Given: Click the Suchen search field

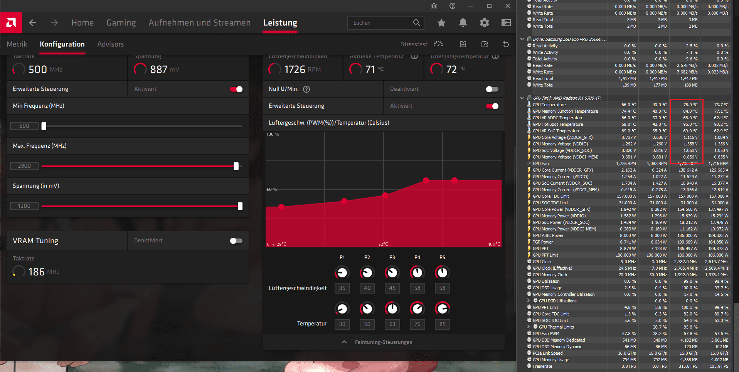Looking at the screenshot, I should [x=386, y=23].
